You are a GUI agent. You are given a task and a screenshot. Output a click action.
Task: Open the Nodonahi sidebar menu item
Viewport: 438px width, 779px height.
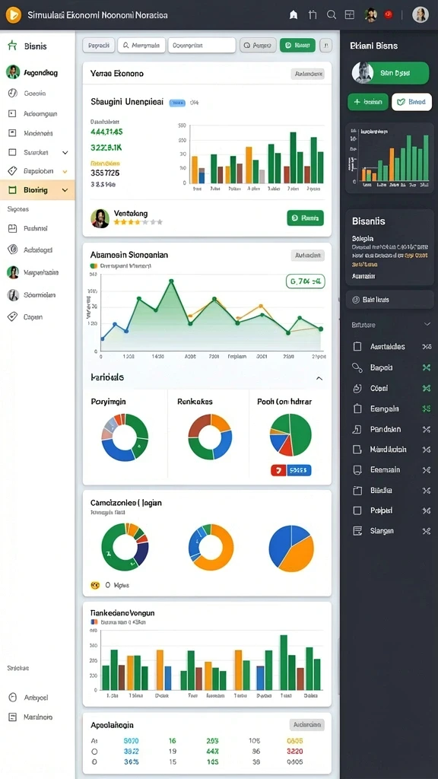point(37,133)
